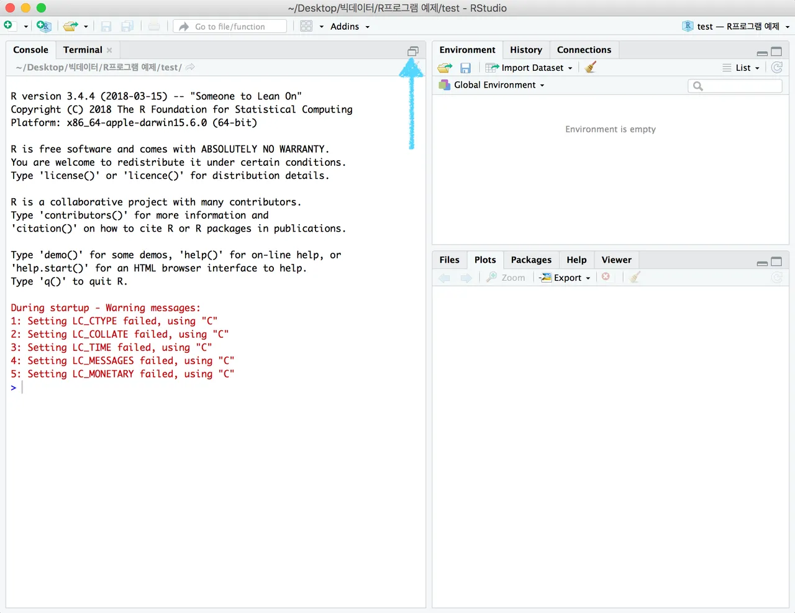Click the Print icon in toolbar
This screenshot has height=613, width=795.
[x=154, y=26]
